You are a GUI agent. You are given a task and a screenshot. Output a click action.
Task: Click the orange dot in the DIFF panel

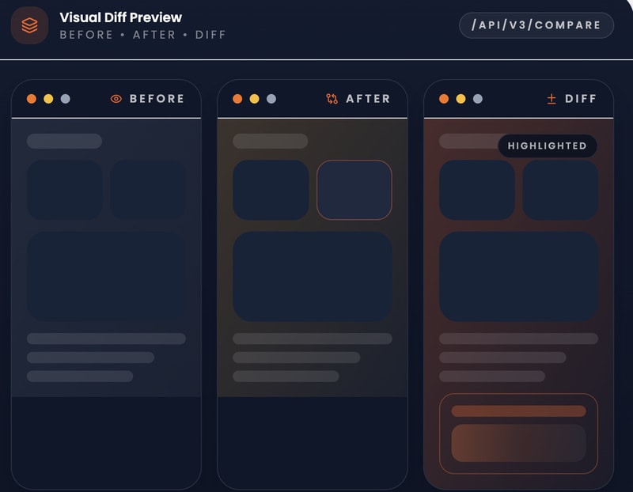(x=444, y=99)
